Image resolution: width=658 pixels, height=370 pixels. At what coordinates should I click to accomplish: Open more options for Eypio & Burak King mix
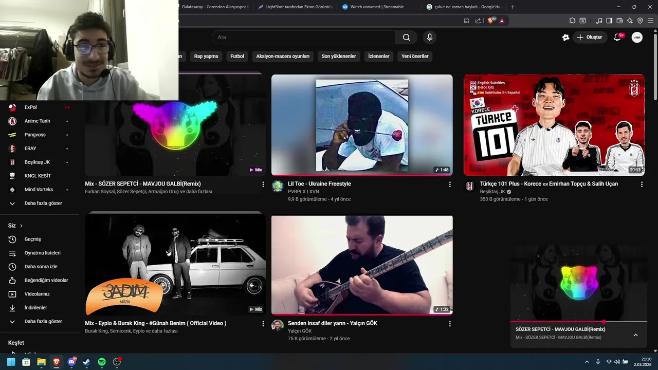pos(263,324)
